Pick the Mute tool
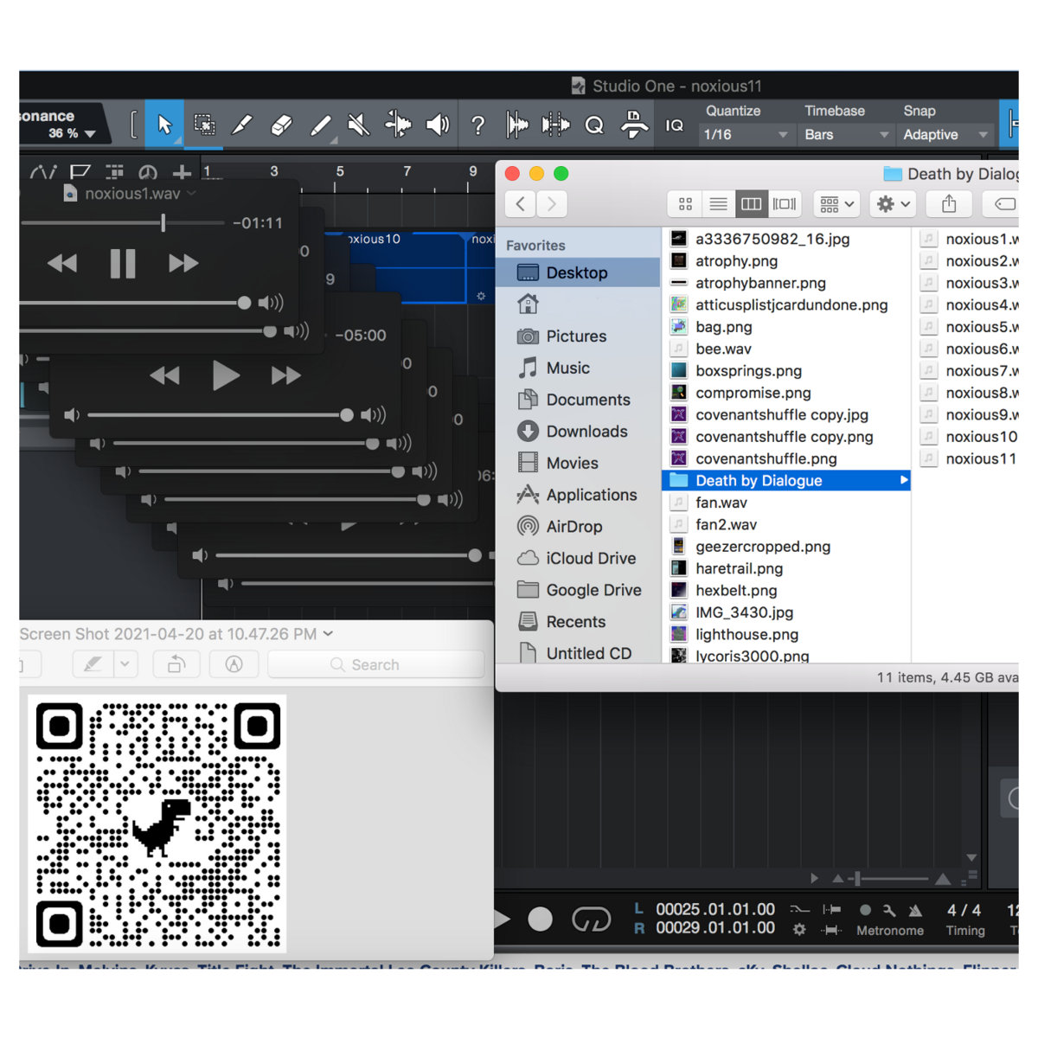This screenshot has width=1038, height=1038. click(358, 125)
